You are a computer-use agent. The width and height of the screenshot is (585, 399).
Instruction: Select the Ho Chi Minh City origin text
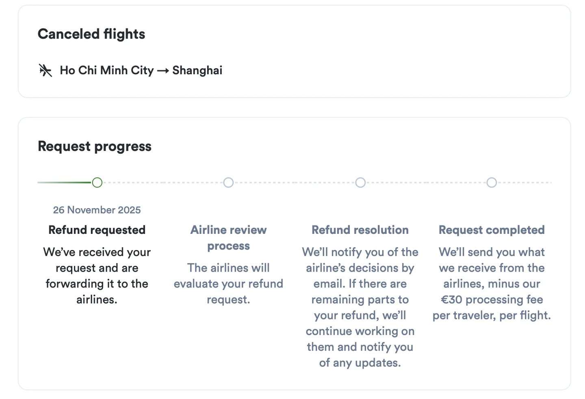[107, 71]
